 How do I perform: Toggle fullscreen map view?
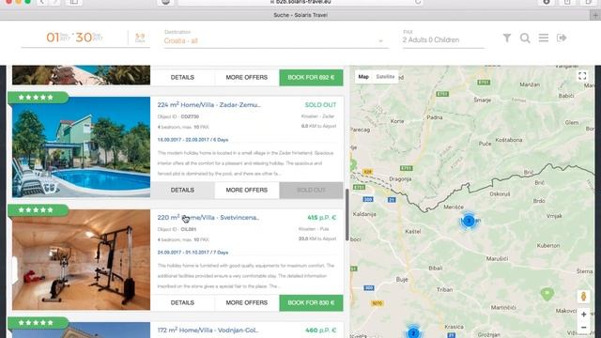tap(582, 76)
